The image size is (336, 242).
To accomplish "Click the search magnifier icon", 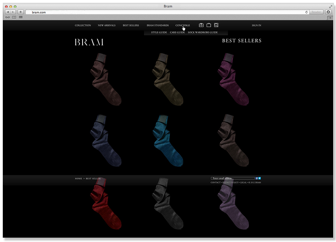I will click(x=216, y=25).
